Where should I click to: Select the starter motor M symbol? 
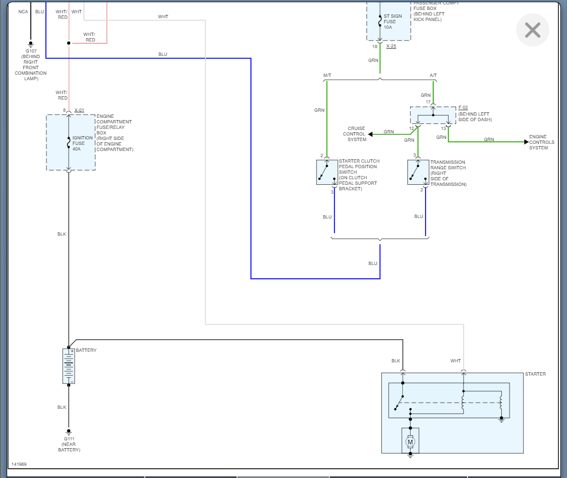(x=410, y=442)
